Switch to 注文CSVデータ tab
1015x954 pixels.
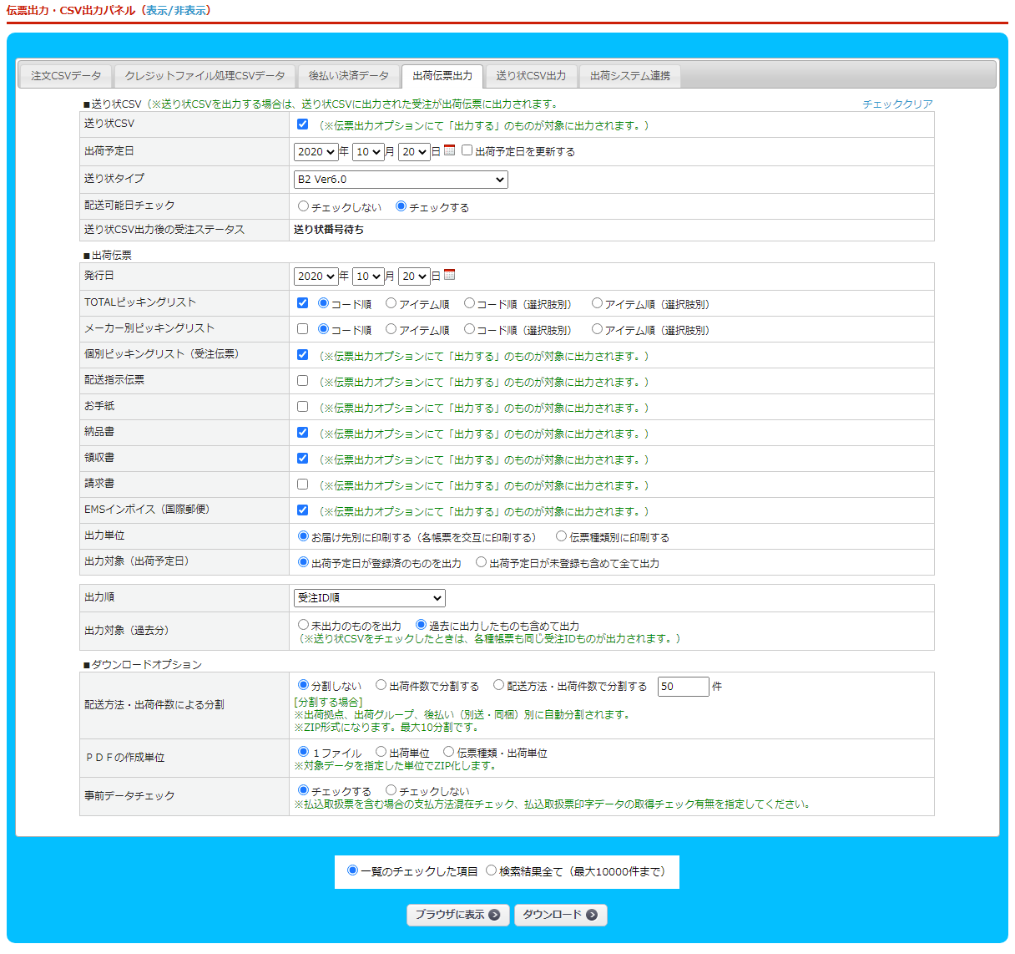tap(66, 76)
